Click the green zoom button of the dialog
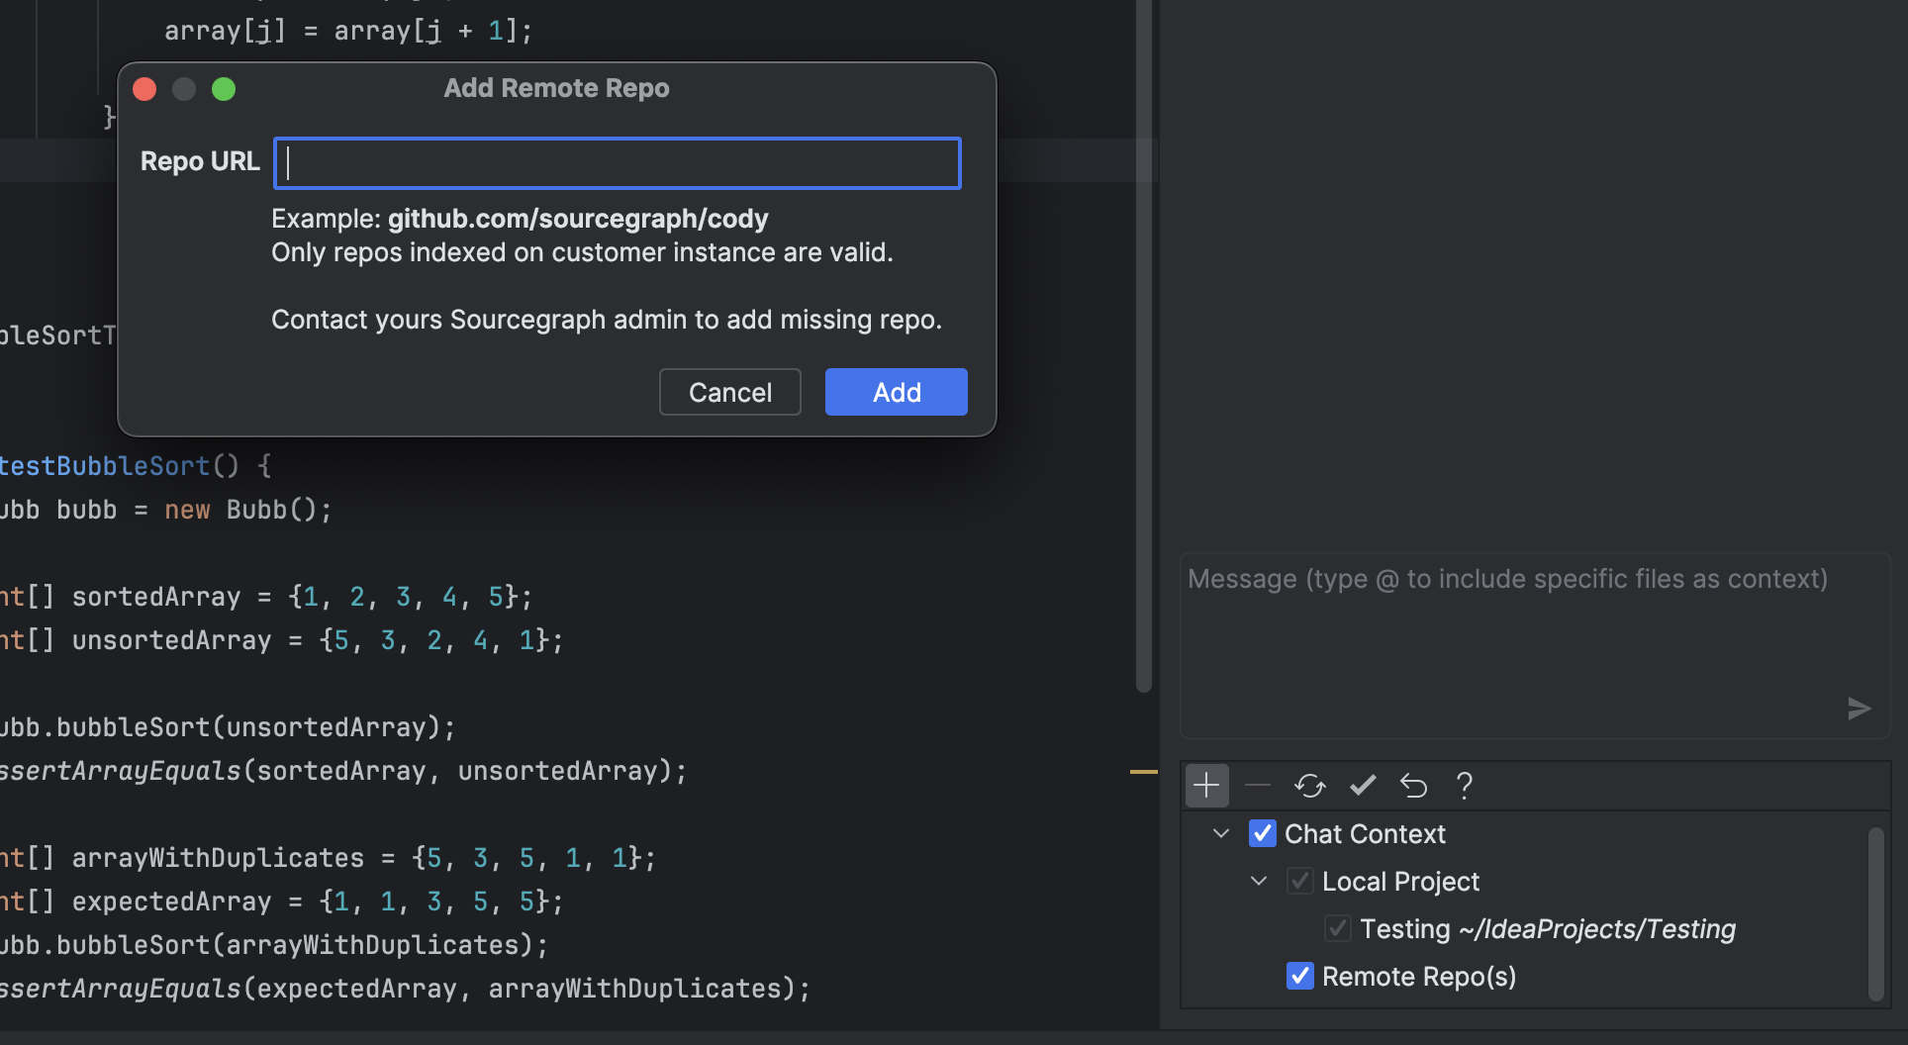The height and width of the screenshot is (1045, 1908). (224, 89)
